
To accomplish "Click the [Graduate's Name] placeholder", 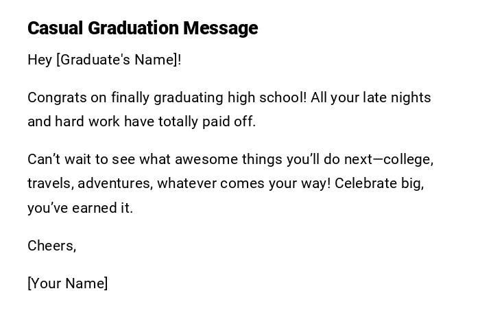I will [117, 60].
